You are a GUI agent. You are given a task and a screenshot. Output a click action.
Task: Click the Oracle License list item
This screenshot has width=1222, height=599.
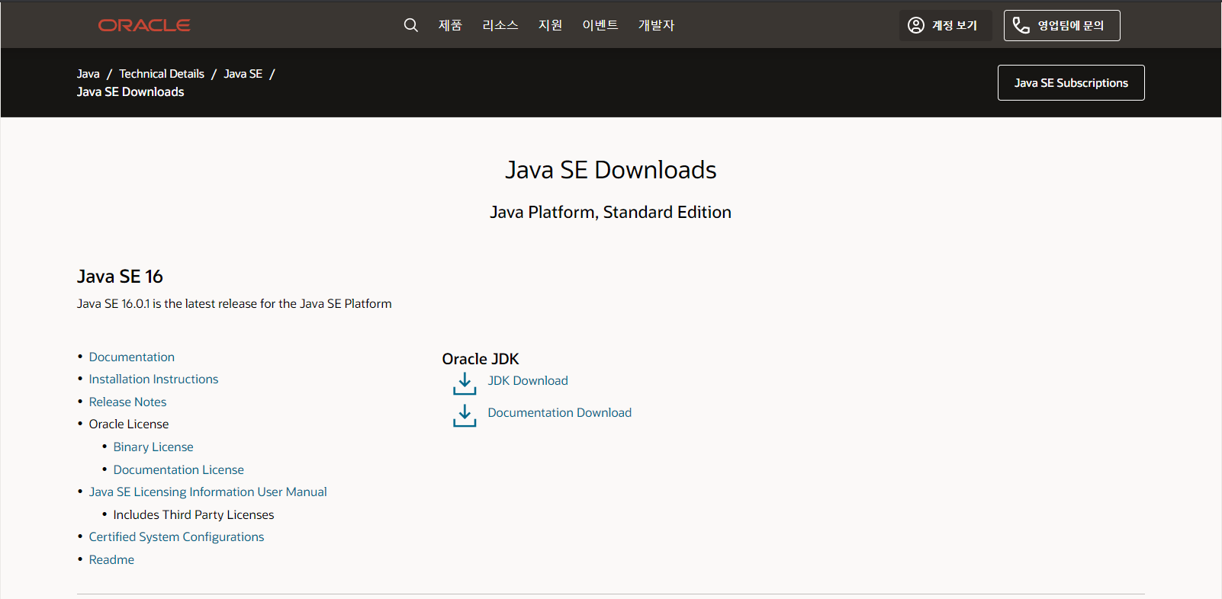129,424
